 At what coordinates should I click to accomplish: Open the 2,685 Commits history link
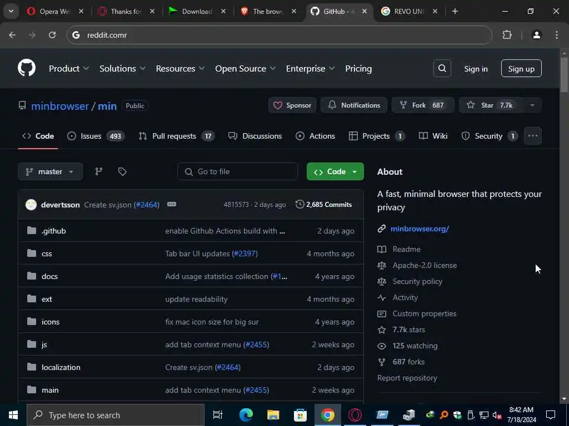(324, 204)
